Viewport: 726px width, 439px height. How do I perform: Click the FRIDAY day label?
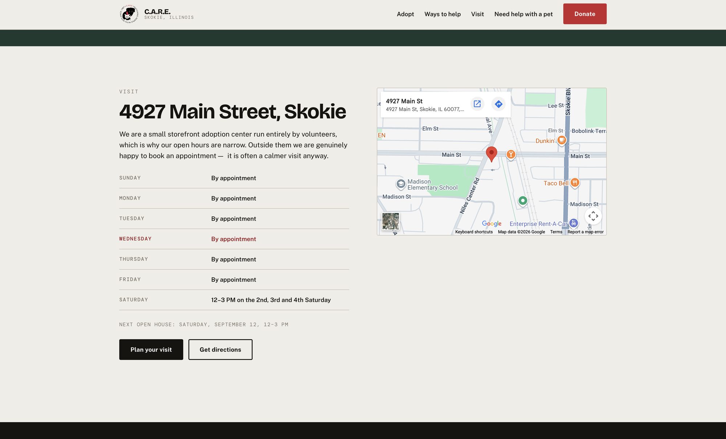tap(130, 279)
